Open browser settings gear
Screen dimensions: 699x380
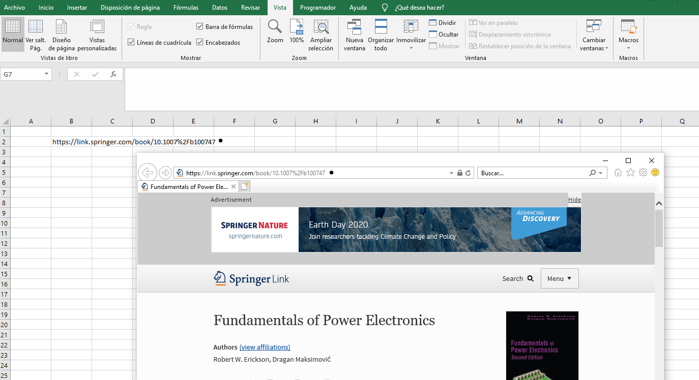pyautogui.click(x=643, y=173)
